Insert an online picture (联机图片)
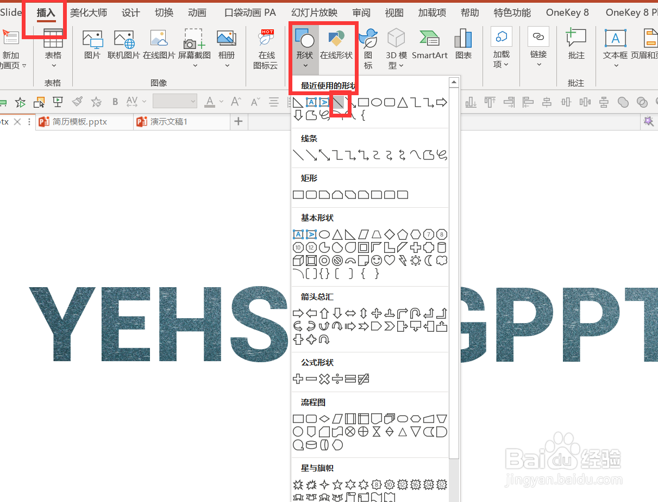Image resolution: width=658 pixels, height=502 pixels. point(124,44)
